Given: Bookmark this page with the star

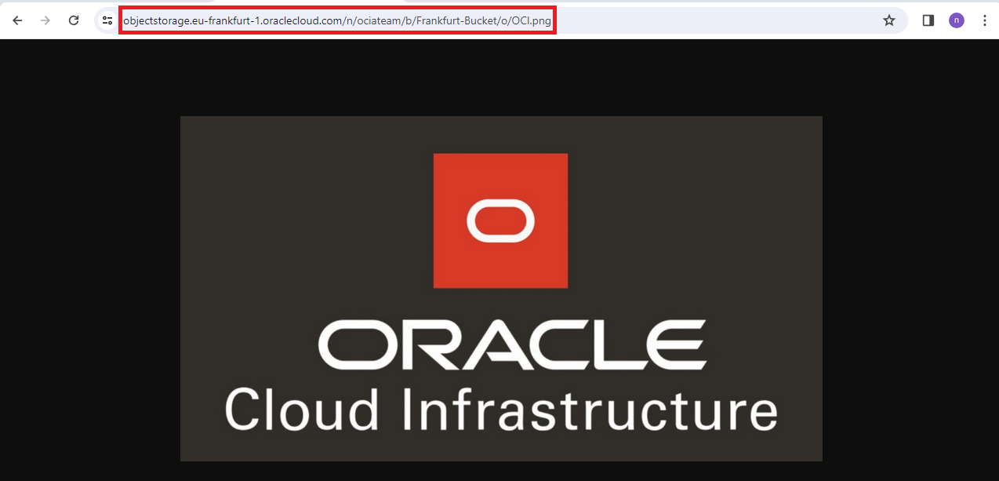Looking at the screenshot, I should (x=889, y=20).
